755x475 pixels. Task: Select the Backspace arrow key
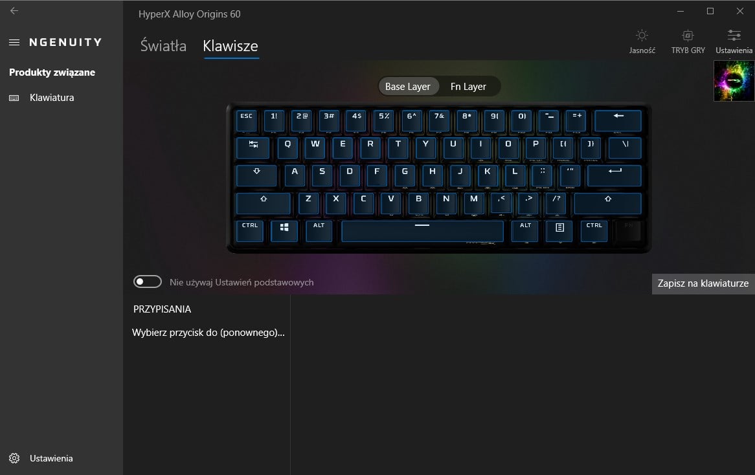point(618,120)
